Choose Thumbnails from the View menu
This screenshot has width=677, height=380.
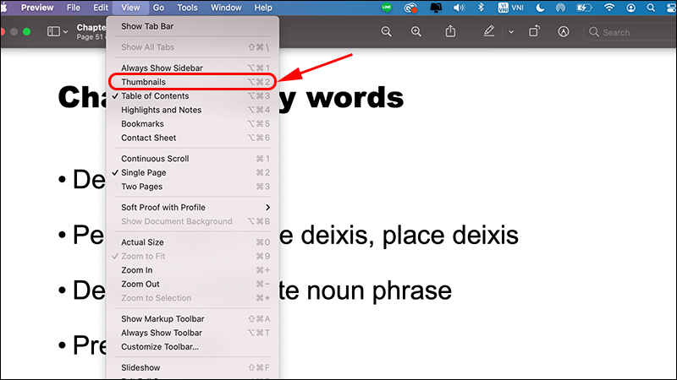click(144, 83)
